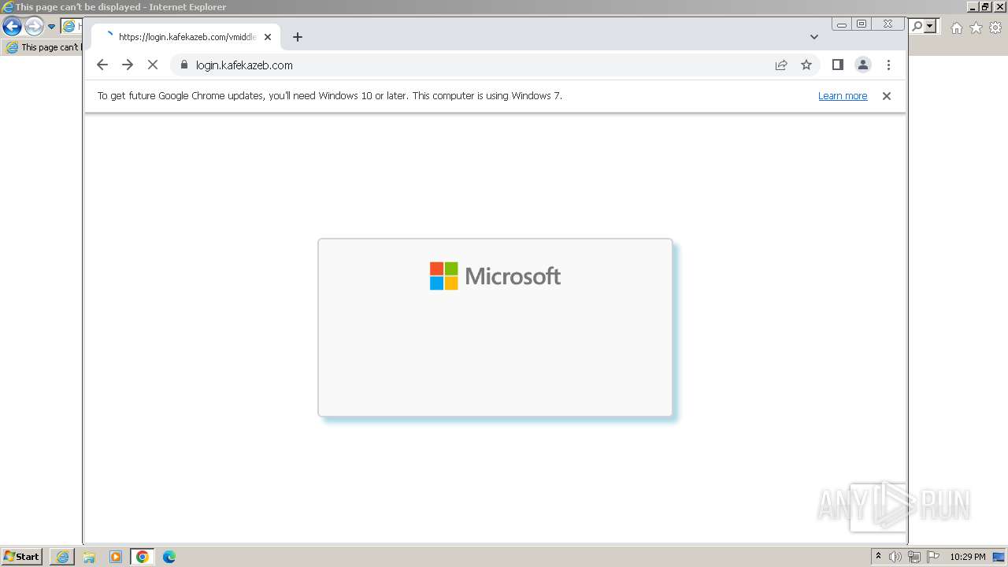Image resolution: width=1008 pixels, height=567 pixels.
Task: Show hidden system tray icons
Action: point(878,557)
